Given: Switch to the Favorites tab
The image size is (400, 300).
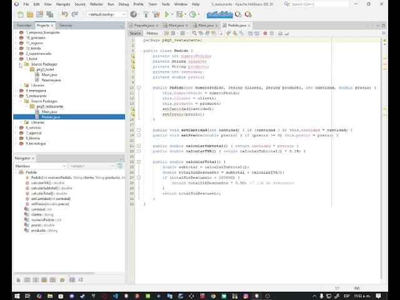Looking at the screenshot, I should point(24,25).
